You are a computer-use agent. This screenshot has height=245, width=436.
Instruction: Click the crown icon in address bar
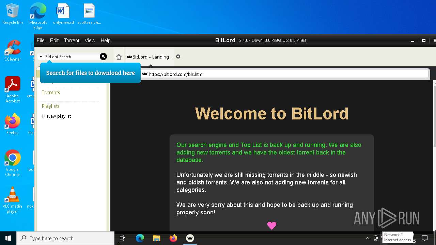point(145,74)
